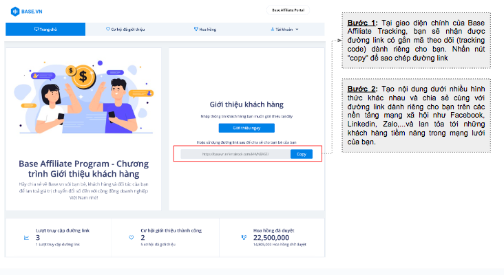Click the BASE.VN logo
The height and width of the screenshot is (275, 504).
click(x=26, y=12)
